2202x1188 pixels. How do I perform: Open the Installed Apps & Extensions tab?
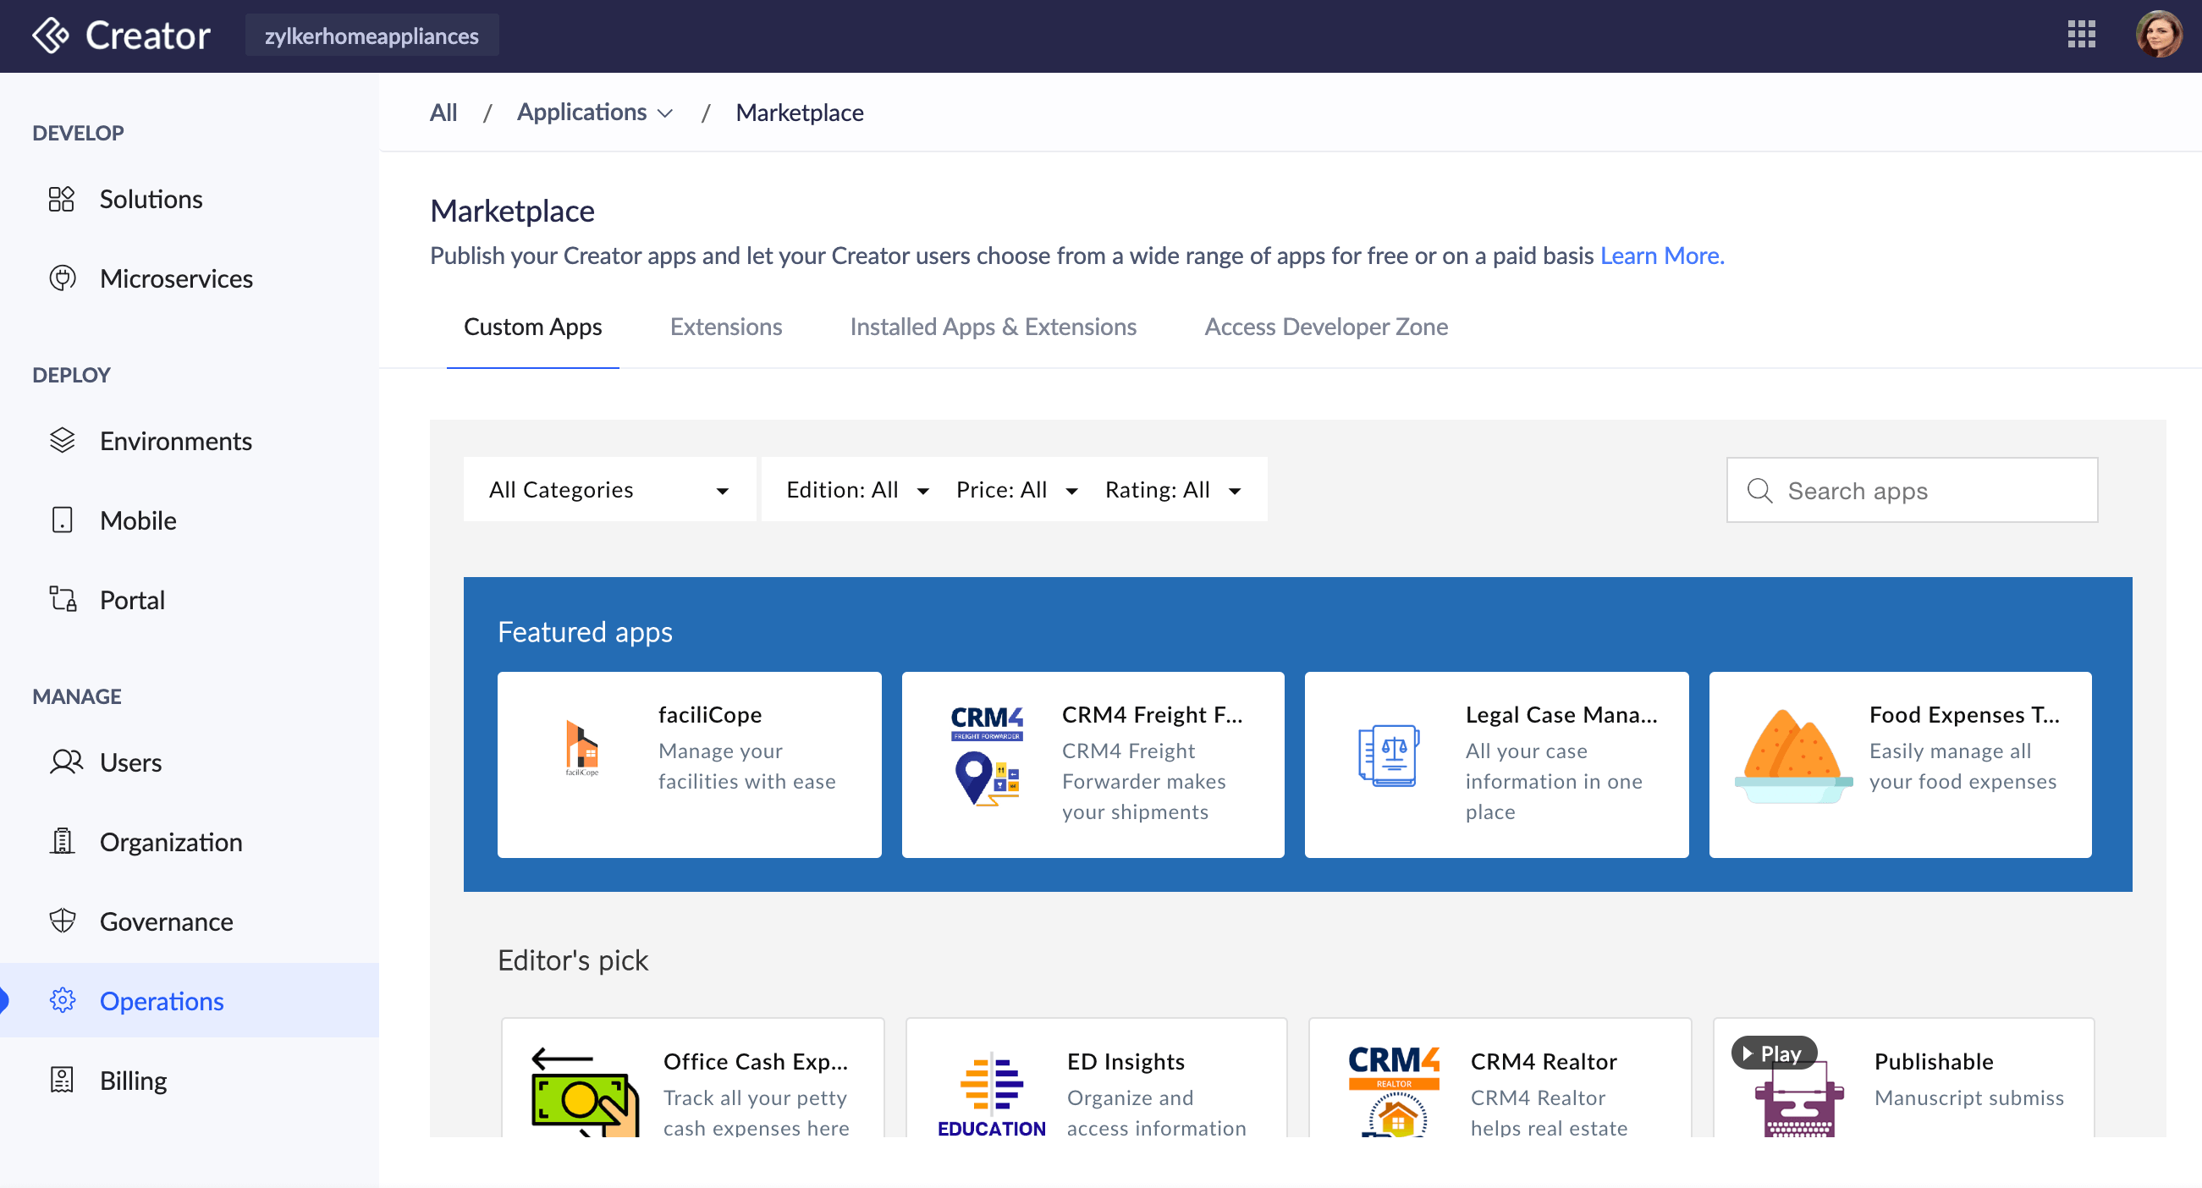993,327
